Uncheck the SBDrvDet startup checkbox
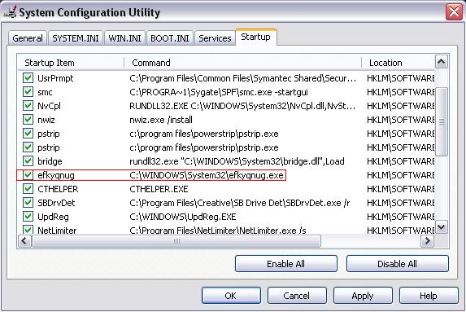Image resolution: width=466 pixels, height=312 pixels. [28, 203]
